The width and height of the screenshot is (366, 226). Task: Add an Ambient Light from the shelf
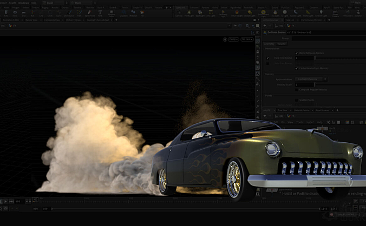[x=321, y=14]
